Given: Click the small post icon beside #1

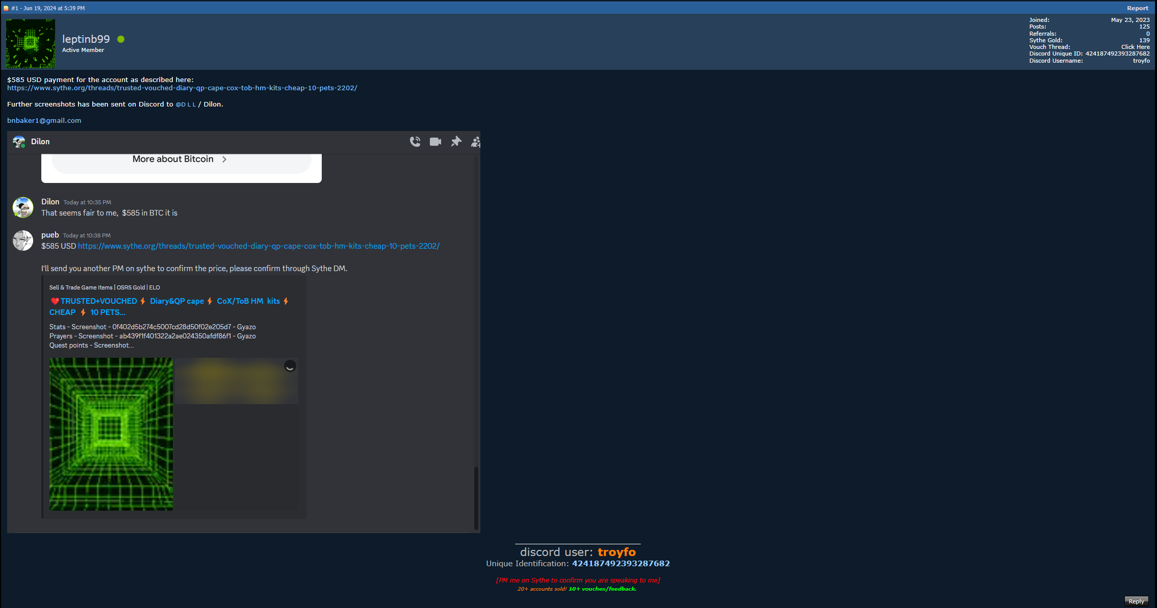Looking at the screenshot, I should (6, 8).
